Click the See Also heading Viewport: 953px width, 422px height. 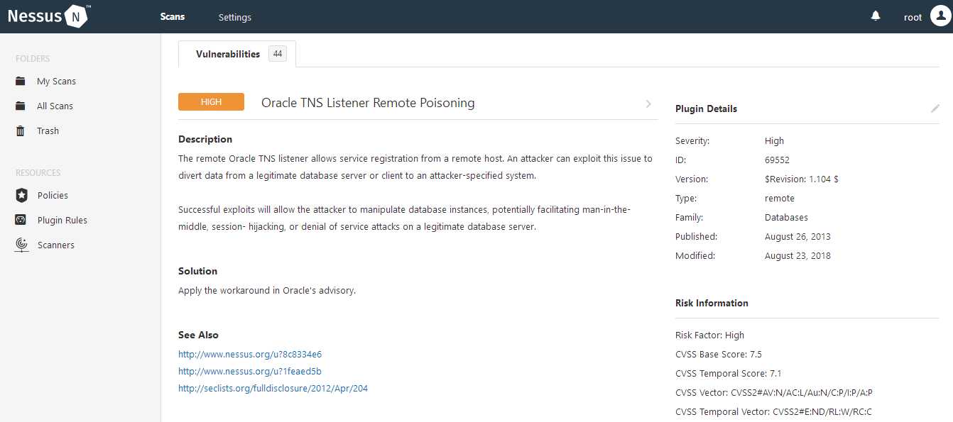coord(198,335)
